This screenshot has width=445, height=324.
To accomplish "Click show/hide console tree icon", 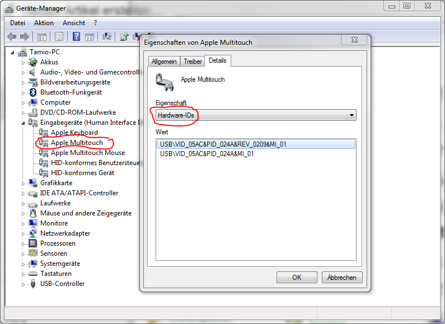I will (42, 36).
